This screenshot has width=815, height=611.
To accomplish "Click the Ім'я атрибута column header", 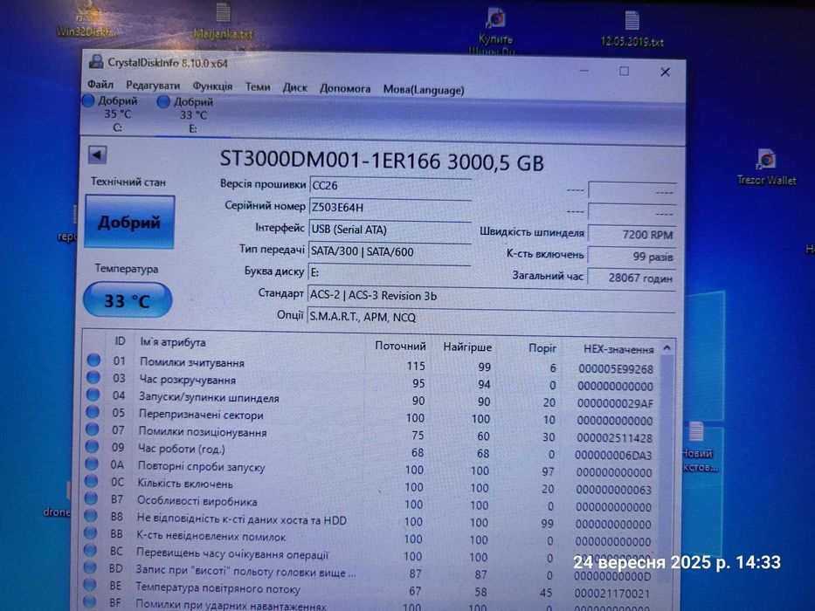I will click(x=173, y=342).
